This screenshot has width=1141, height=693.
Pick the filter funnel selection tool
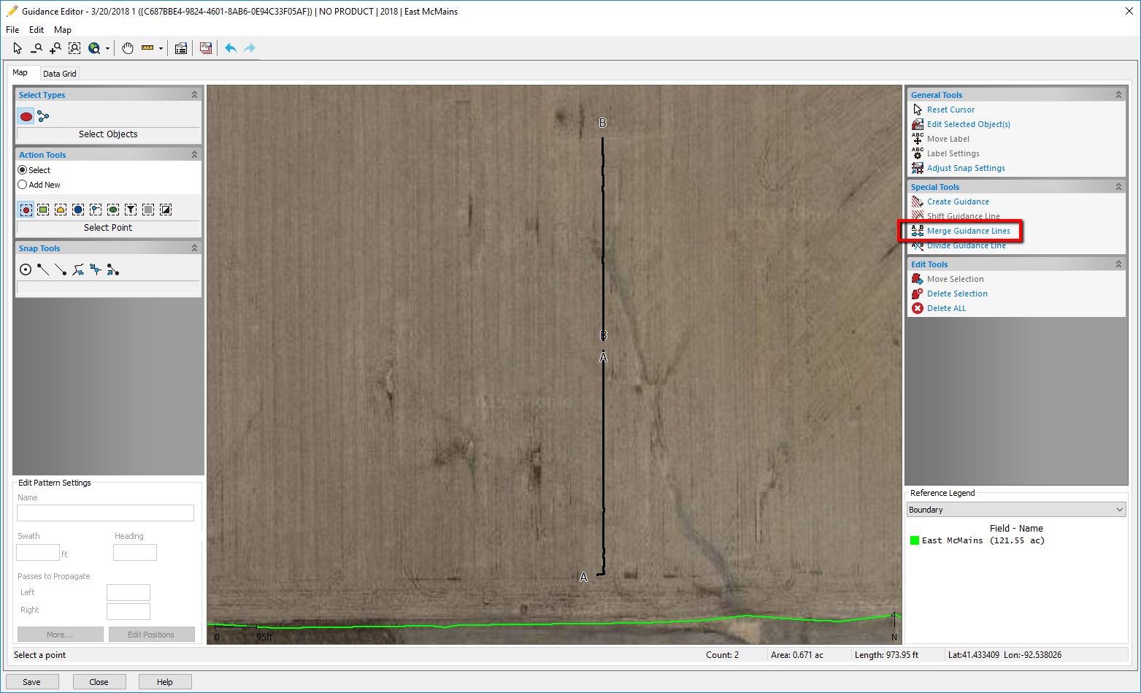pos(131,210)
